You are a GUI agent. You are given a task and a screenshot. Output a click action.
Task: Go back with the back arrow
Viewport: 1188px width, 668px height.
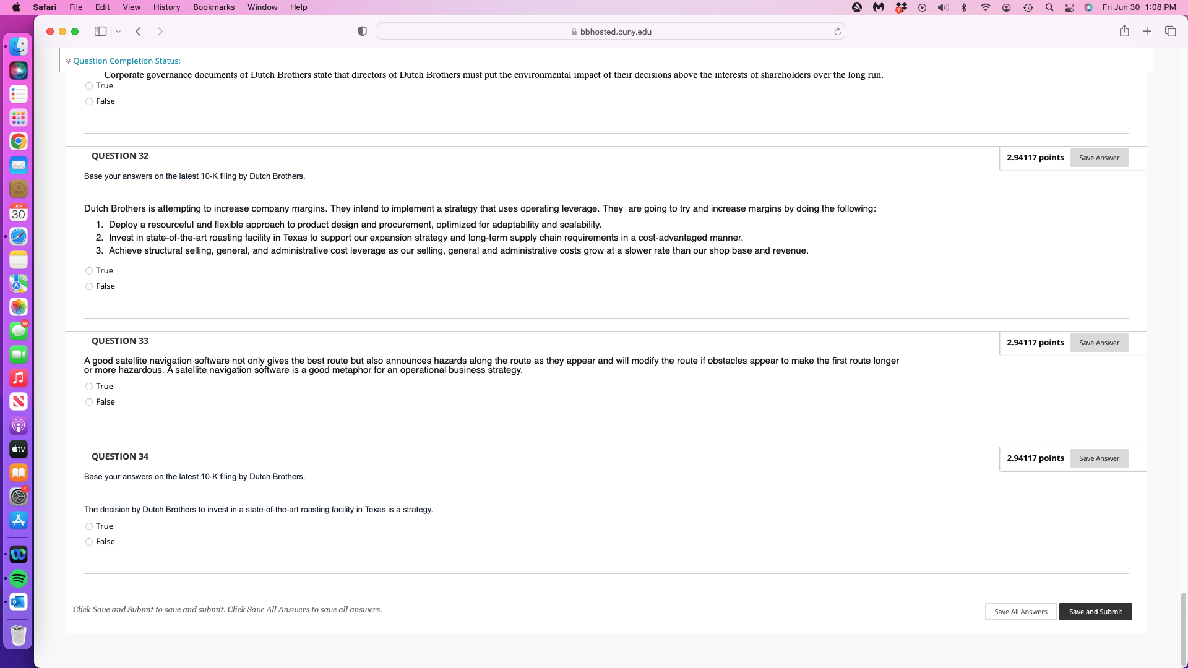pyautogui.click(x=139, y=32)
